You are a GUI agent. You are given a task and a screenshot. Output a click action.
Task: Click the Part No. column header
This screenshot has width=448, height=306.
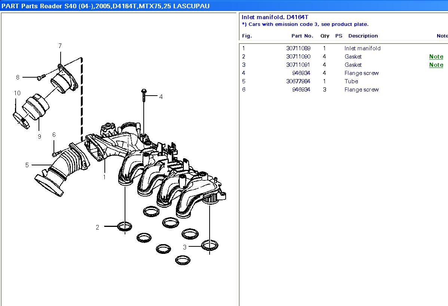[x=302, y=36]
